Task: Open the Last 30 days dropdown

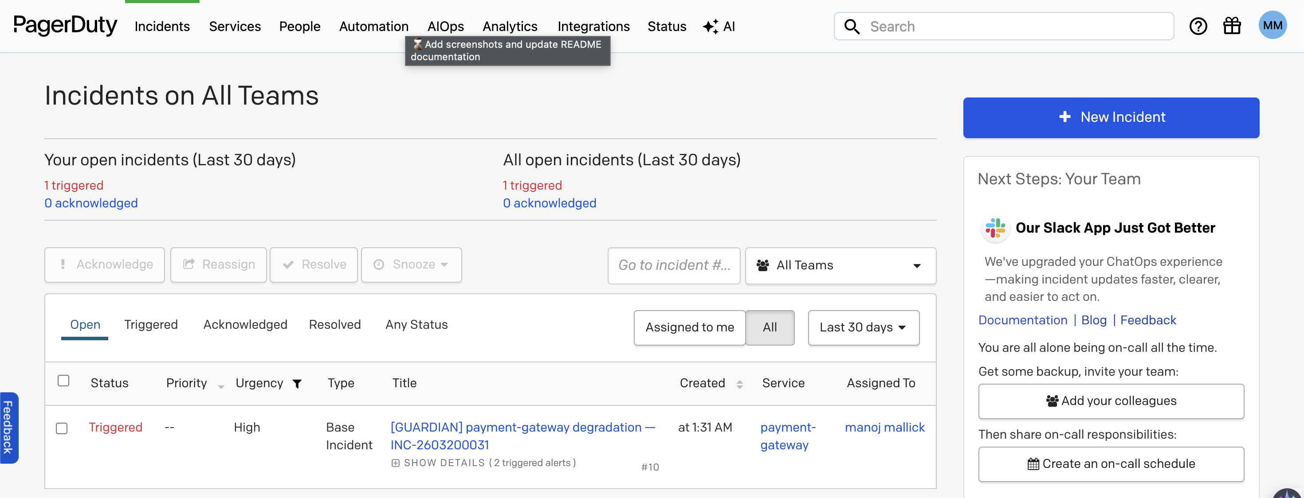Action: pyautogui.click(x=863, y=327)
